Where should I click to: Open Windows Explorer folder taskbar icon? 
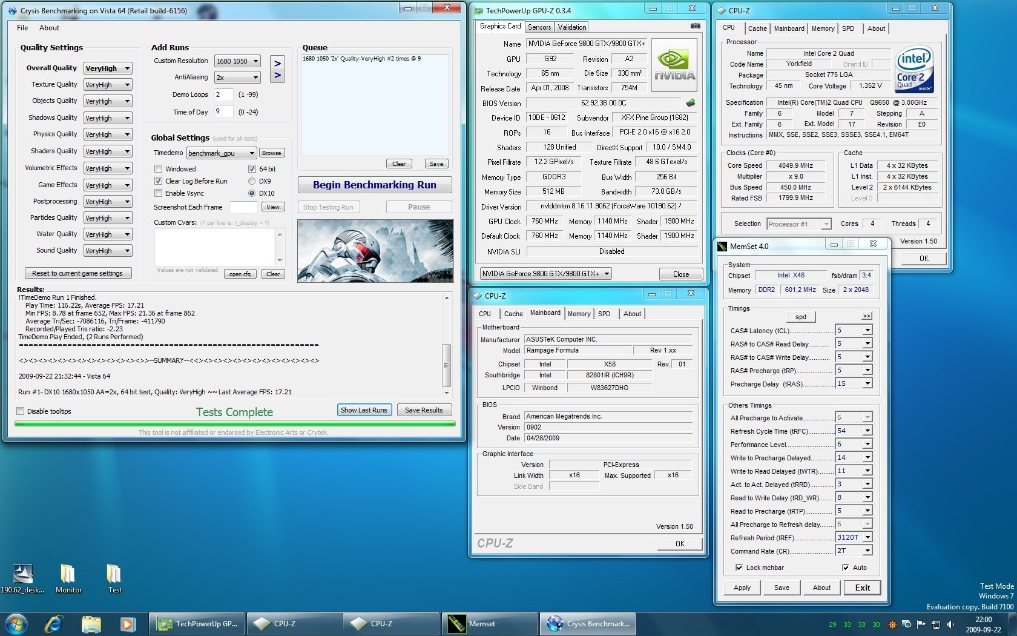click(x=91, y=623)
